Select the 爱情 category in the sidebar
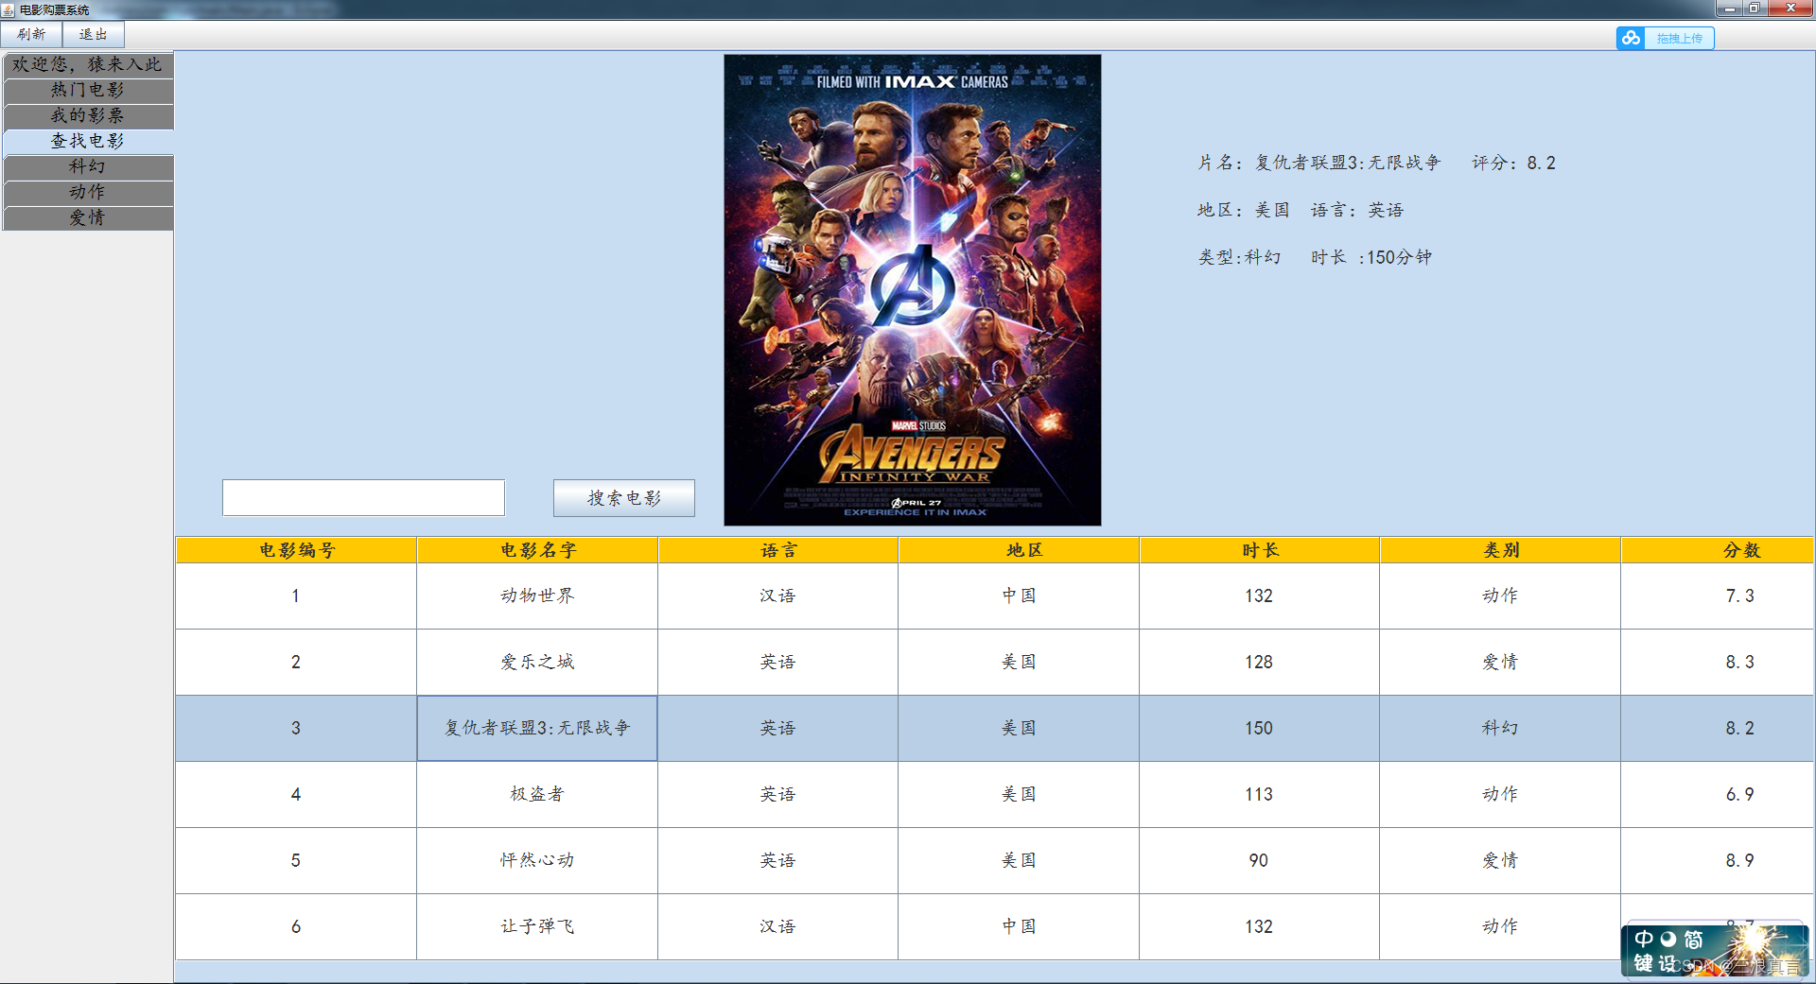 coord(88,217)
